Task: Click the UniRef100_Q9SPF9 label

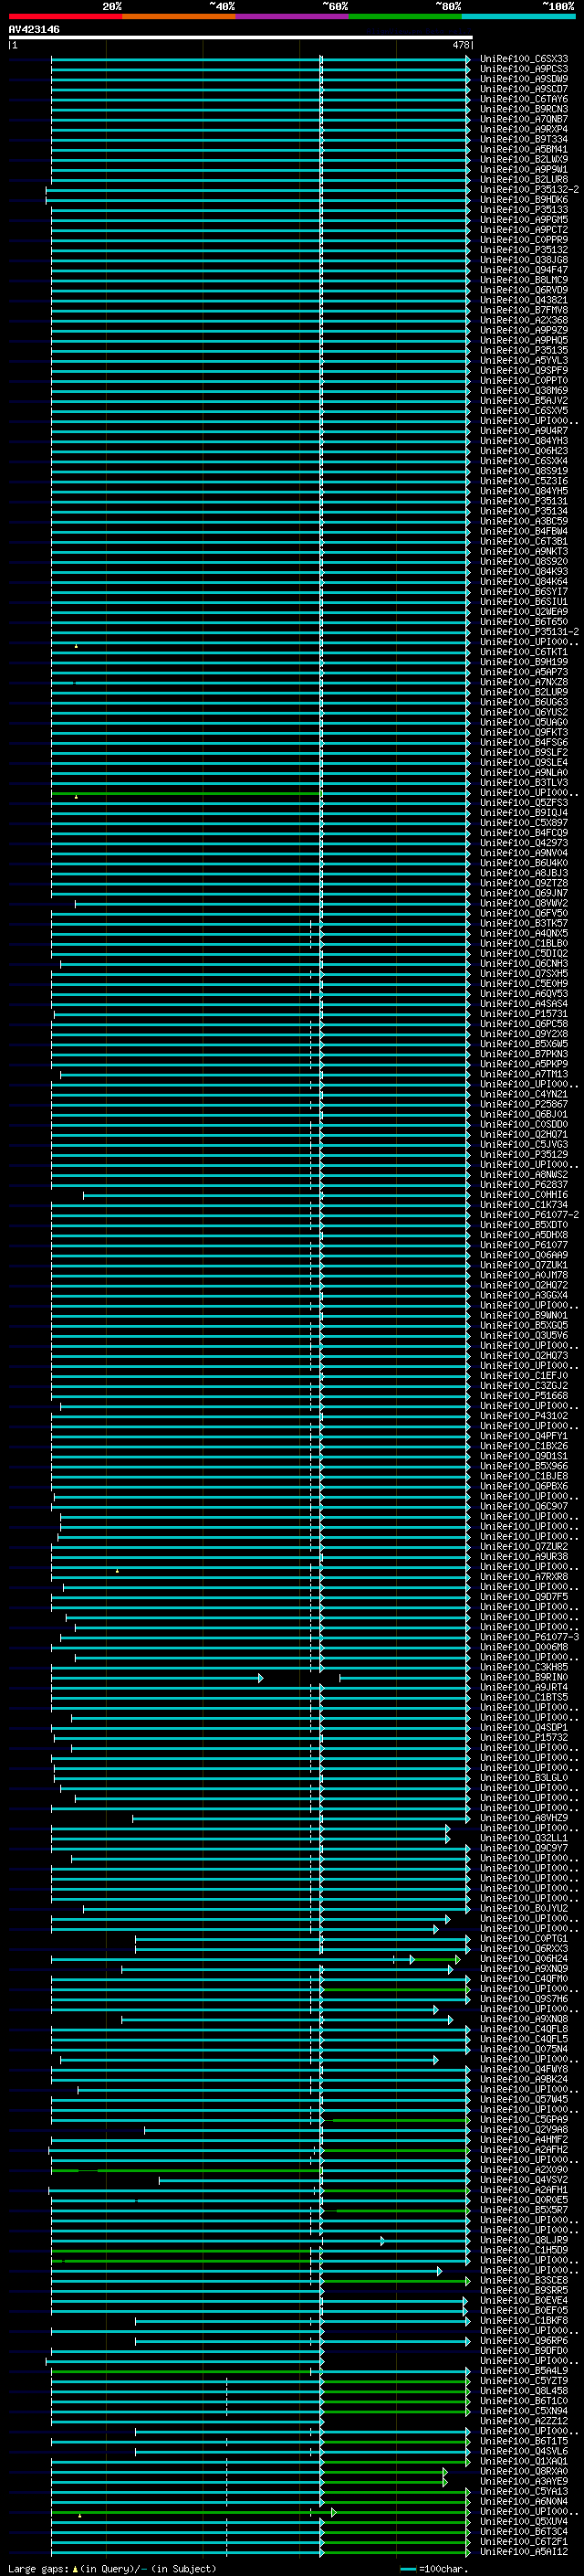Action: click(x=523, y=371)
